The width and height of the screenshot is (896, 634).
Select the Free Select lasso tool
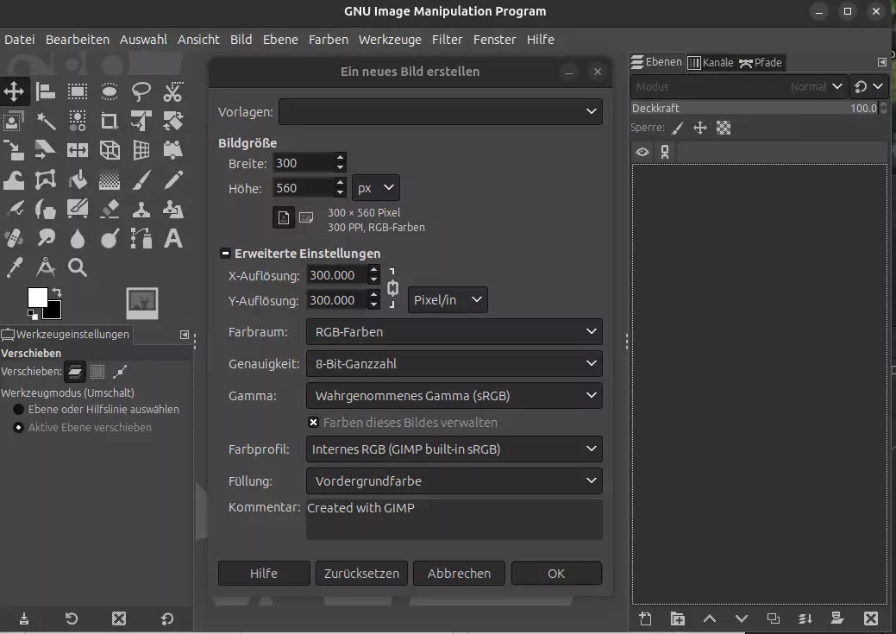[141, 91]
